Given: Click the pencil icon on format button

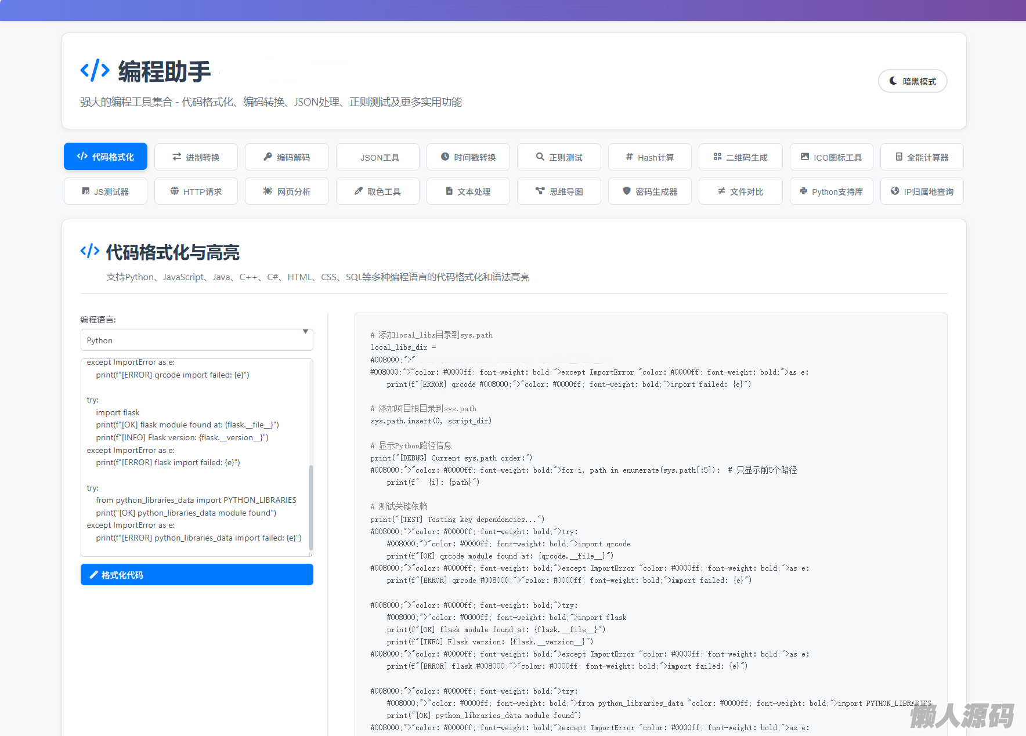Looking at the screenshot, I should coord(93,575).
